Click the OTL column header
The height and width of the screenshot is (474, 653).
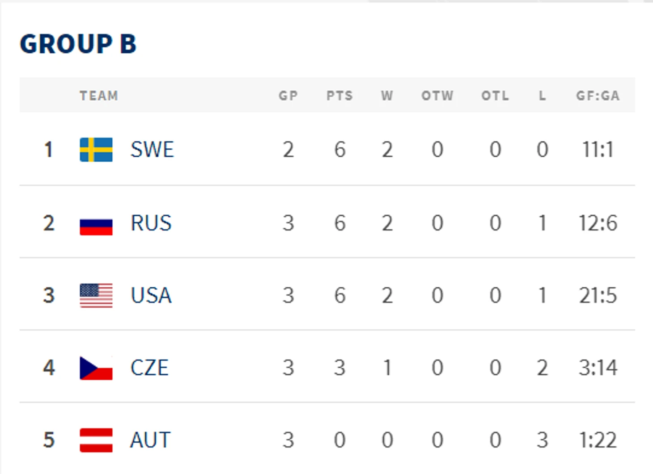(495, 96)
